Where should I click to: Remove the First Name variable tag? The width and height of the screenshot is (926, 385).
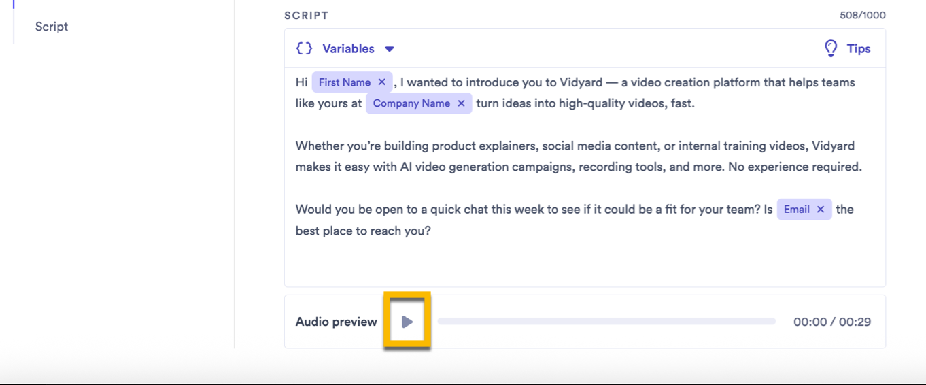click(382, 82)
